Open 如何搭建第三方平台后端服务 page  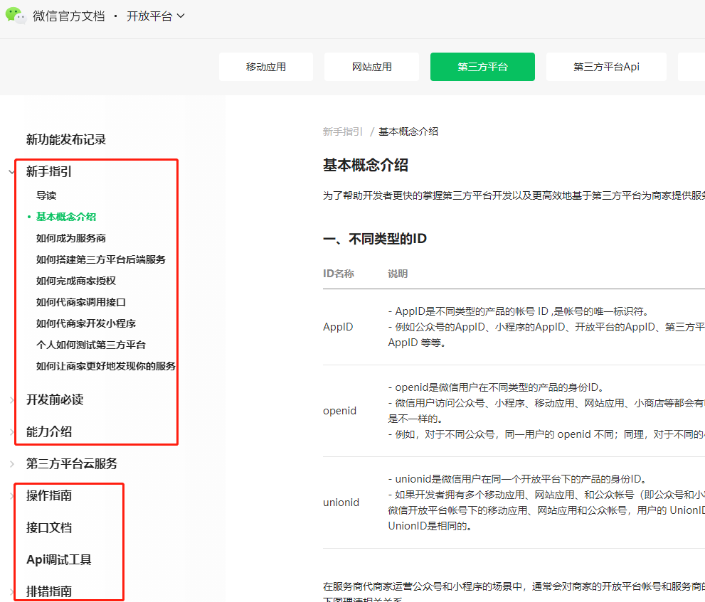(101, 259)
